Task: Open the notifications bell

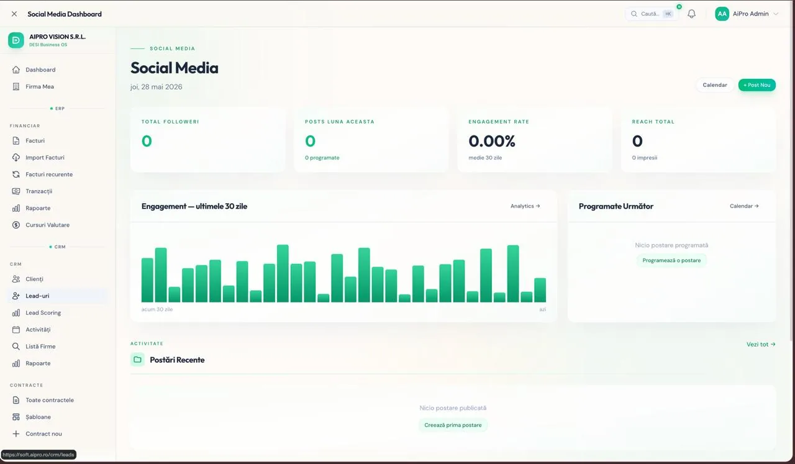Action: 691,14
